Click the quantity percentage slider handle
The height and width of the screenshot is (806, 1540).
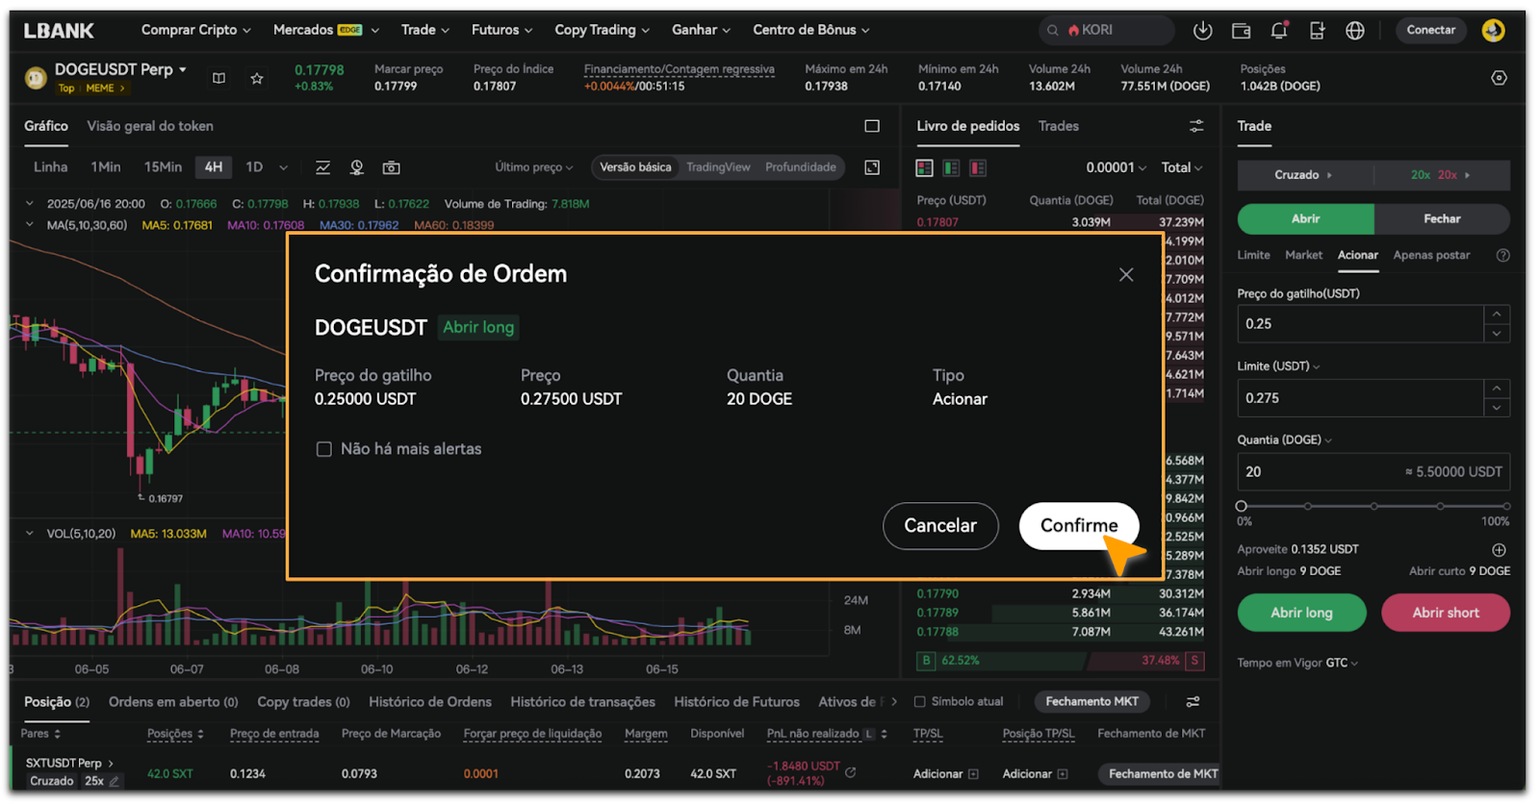[1242, 506]
